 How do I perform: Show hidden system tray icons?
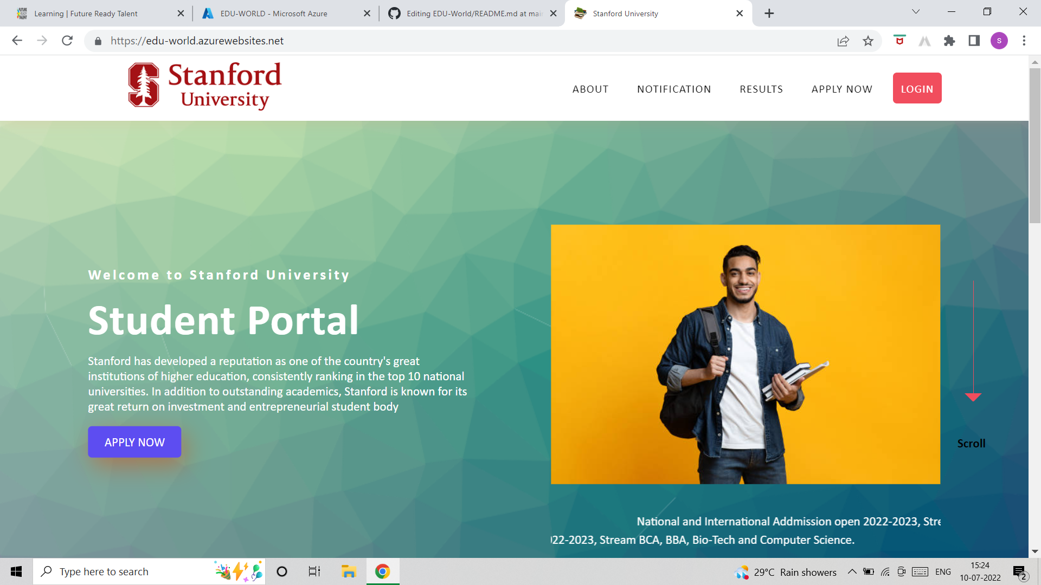click(x=852, y=571)
